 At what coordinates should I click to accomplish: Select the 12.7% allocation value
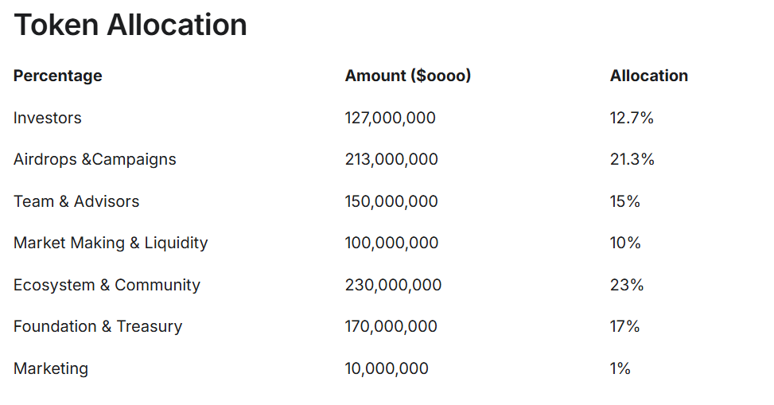(632, 118)
